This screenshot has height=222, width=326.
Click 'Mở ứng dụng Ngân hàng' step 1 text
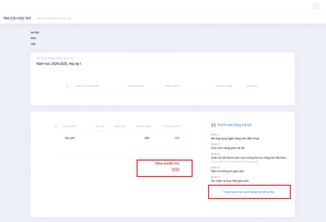(x=235, y=139)
